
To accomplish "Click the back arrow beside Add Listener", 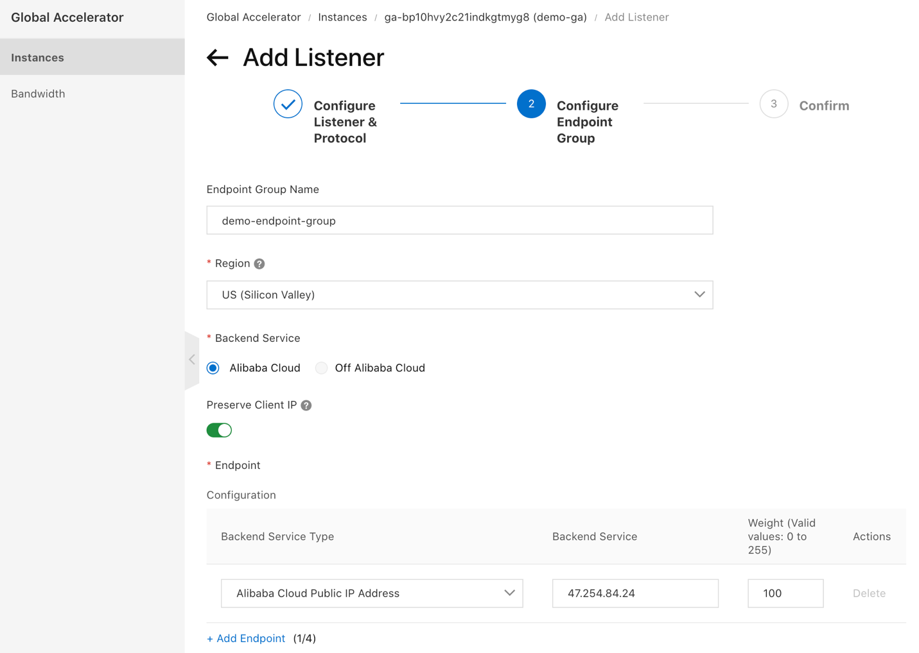I will (x=218, y=58).
